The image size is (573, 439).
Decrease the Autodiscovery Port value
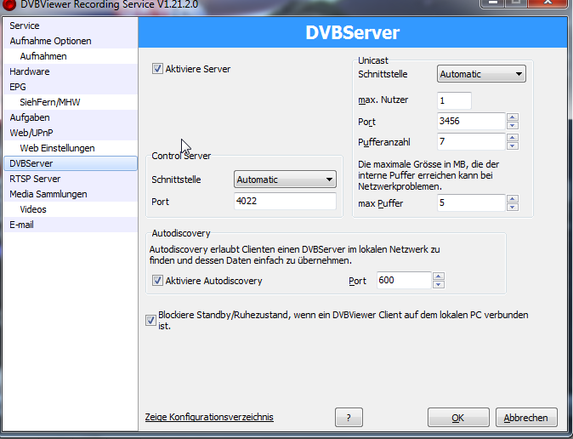(x=439, y=285)
